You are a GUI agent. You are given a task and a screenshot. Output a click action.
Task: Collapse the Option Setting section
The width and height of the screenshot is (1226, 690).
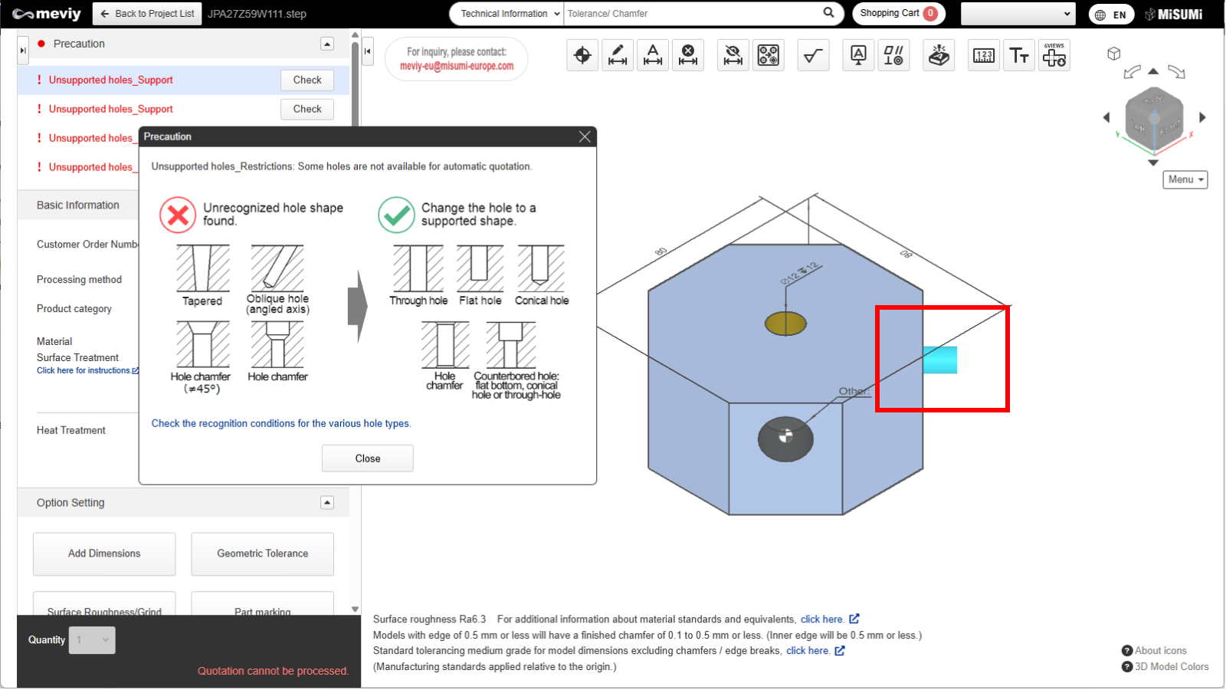327,503
